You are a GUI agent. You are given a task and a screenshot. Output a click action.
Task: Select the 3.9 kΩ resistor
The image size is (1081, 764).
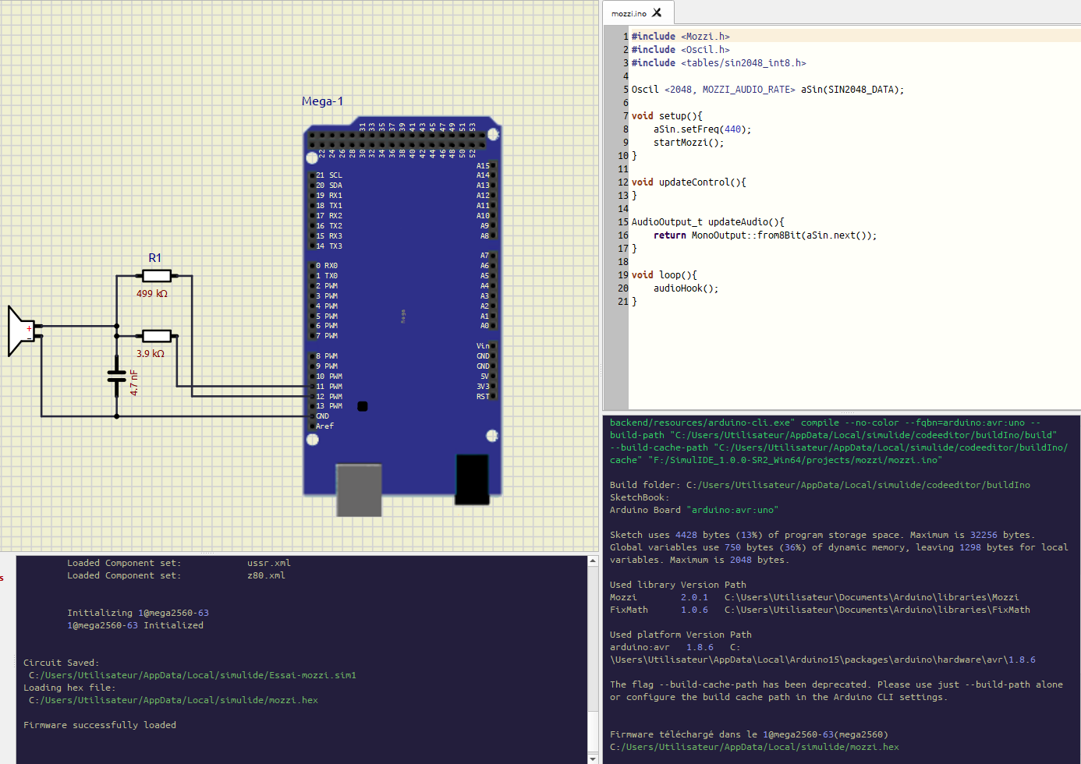pos(157,336)
